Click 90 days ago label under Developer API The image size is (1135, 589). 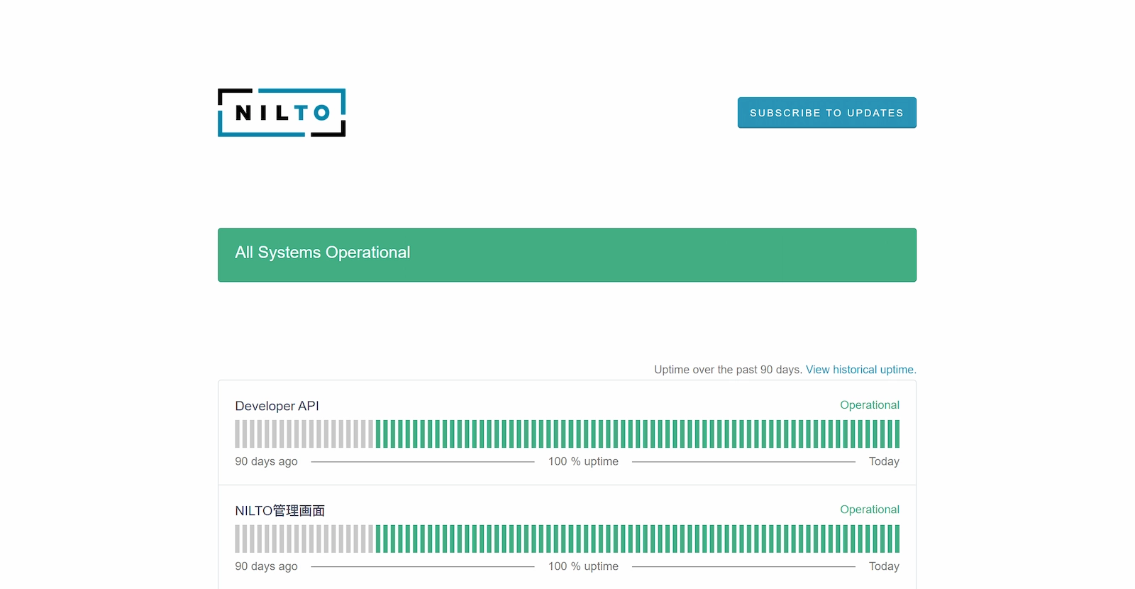click(266, 462)
